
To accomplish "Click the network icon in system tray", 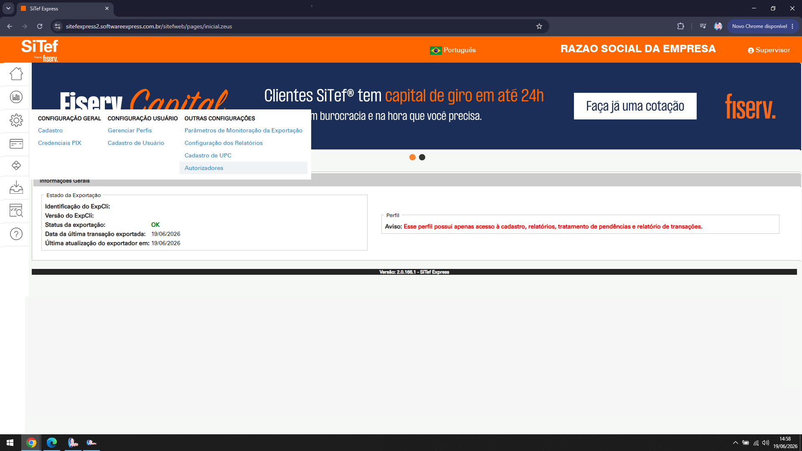I will pos(756,443).
